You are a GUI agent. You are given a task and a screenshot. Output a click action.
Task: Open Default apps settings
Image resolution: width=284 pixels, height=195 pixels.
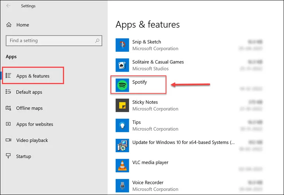pos(29,92)
